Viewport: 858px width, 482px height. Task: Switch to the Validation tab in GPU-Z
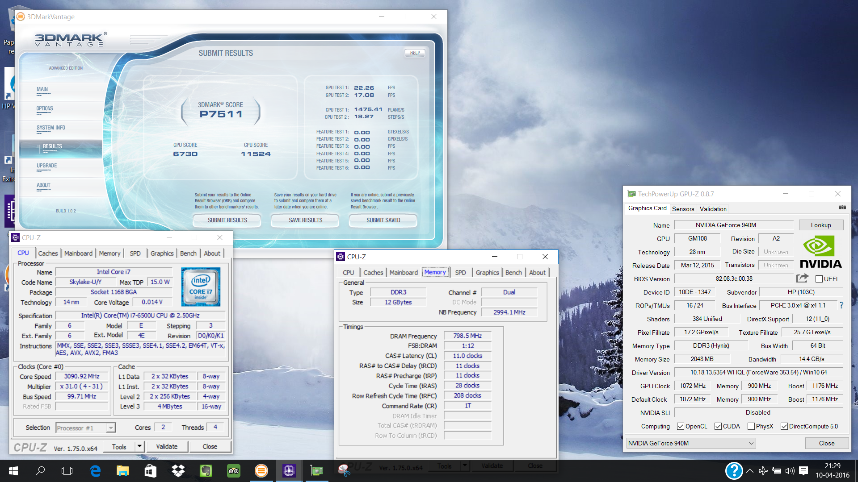(713, 209)
